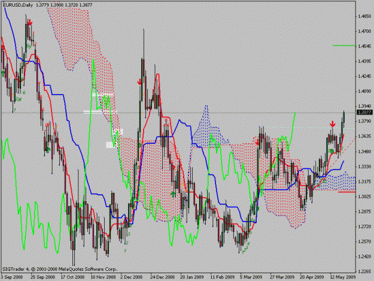The height and width of the screenshot is (281, 374).
Task: Select the 1.3635 price level label
Action: pyautogui.click(x=364, y=137)
